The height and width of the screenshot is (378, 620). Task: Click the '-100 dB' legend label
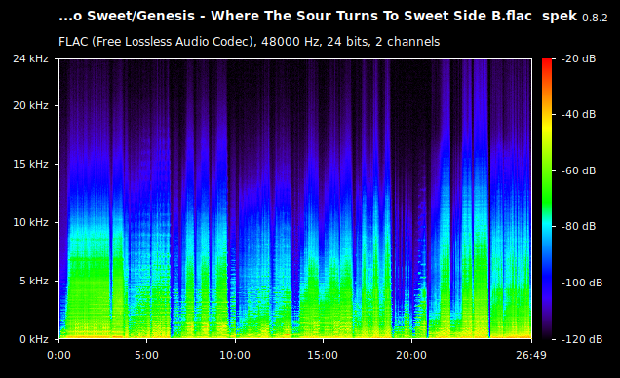point(582,283)
